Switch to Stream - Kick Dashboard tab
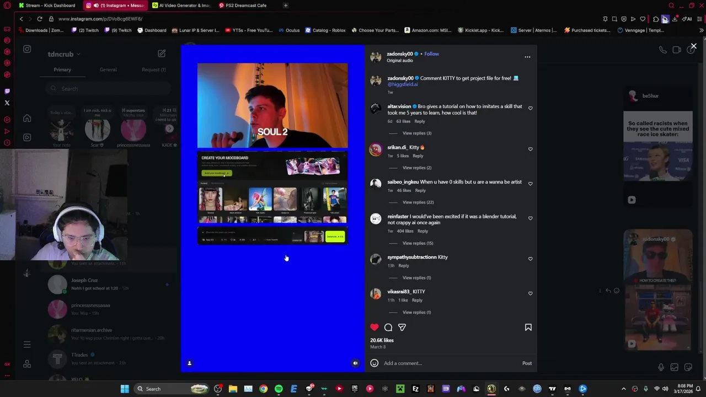 47,6
